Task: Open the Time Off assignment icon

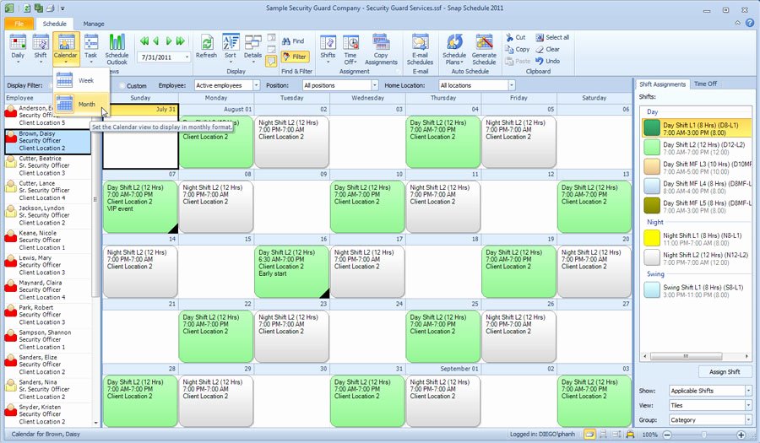Action: 350,49
